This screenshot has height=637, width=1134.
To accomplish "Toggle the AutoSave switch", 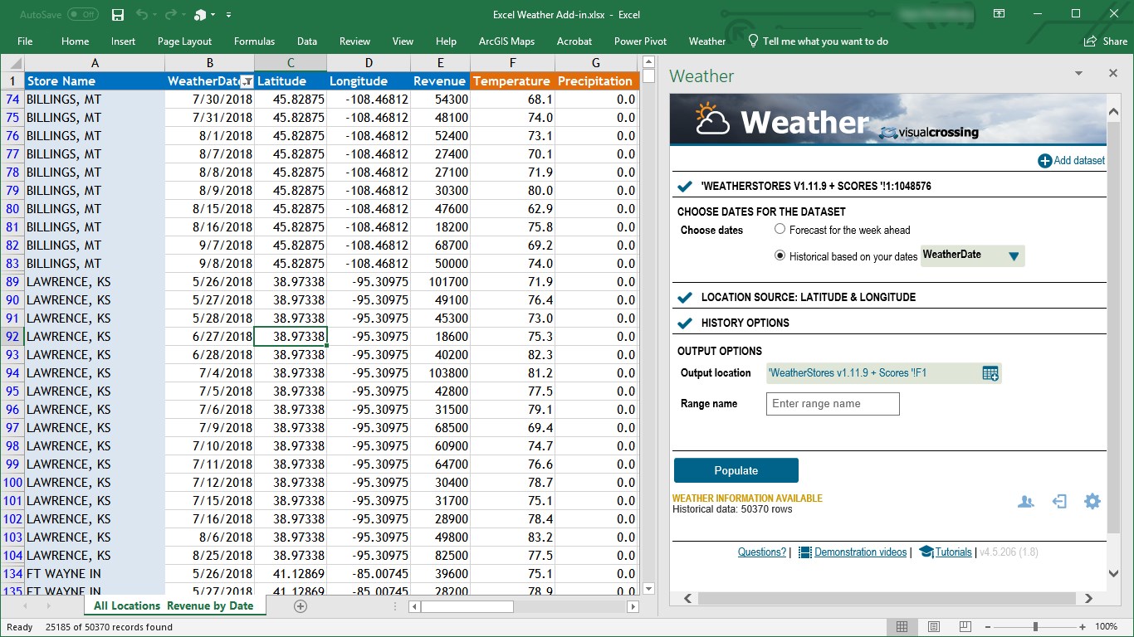I will [82, 15].
